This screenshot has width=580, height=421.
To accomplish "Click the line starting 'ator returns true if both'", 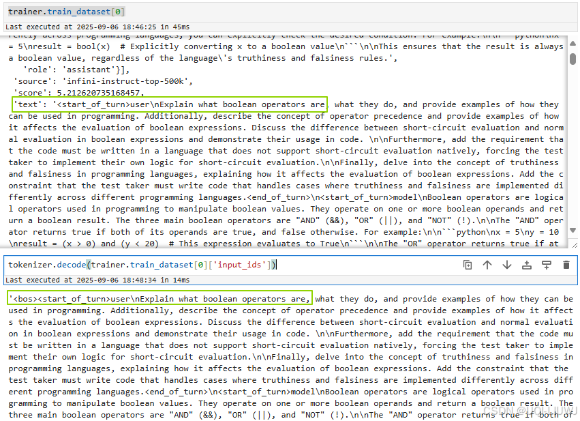I will (284, 232).
